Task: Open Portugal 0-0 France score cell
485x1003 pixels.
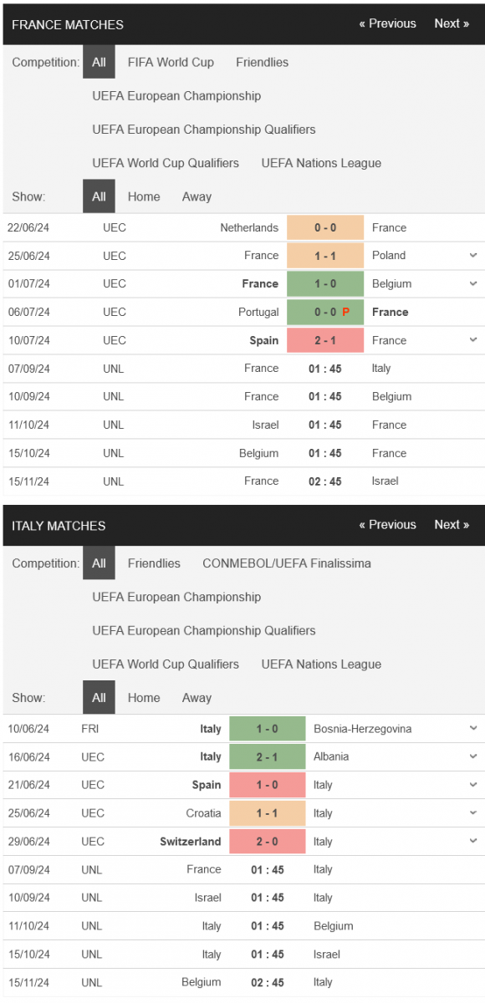Action: [x=325, y=312]
